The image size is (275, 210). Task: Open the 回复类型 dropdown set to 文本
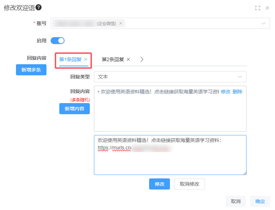170,77
